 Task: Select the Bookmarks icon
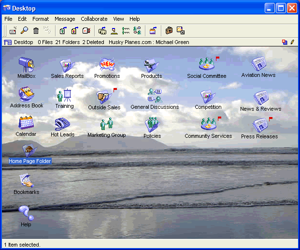(26, 181)
